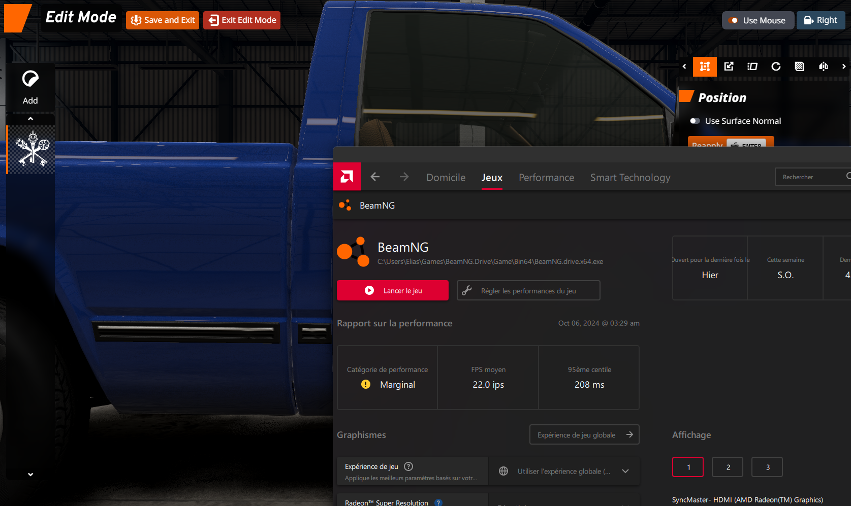The width and height of the screenshot is (851, 506).
Task: Click the orange Edit Mode logo
Action: point(17,18)
